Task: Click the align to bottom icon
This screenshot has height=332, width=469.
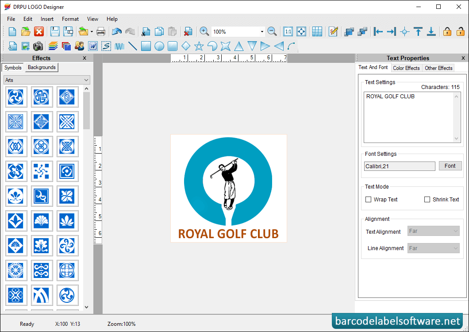Action: 431,31
